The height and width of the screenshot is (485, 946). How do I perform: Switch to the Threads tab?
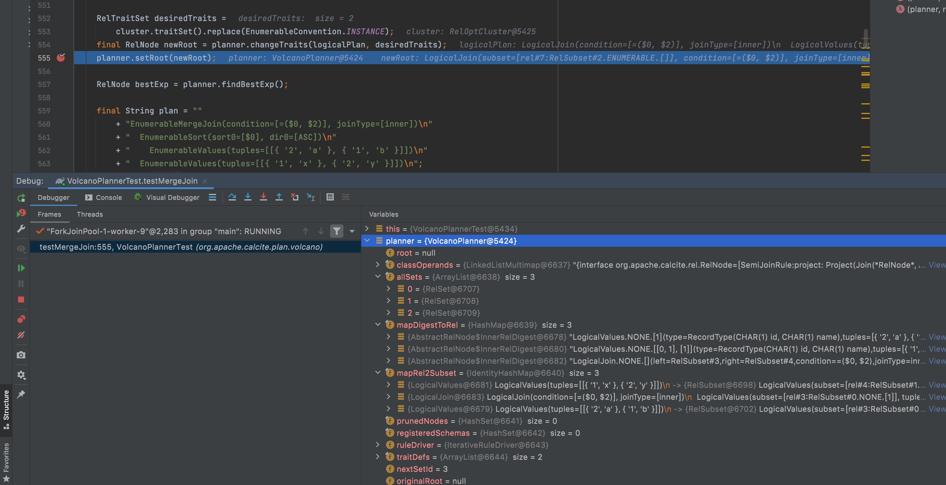(90, 214)
